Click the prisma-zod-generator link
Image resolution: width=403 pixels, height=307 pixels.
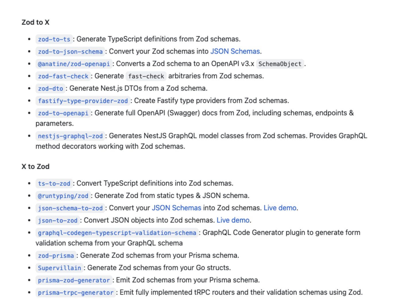(x=74, y=280)
